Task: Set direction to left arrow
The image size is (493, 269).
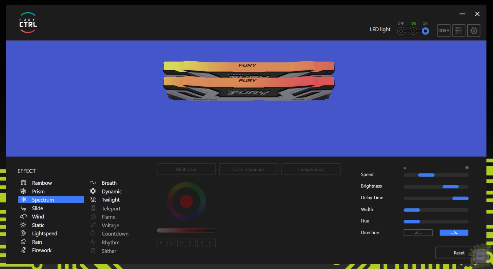Action: [418, 233]
